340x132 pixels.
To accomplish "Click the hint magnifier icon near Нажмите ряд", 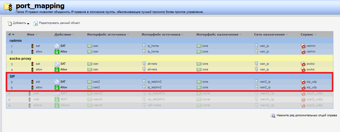I will pyautogui.click(x=273, y=116).
